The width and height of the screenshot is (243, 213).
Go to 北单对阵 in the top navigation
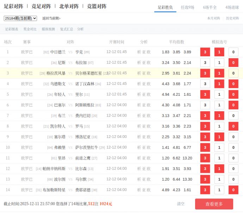[x=69, y=6]
